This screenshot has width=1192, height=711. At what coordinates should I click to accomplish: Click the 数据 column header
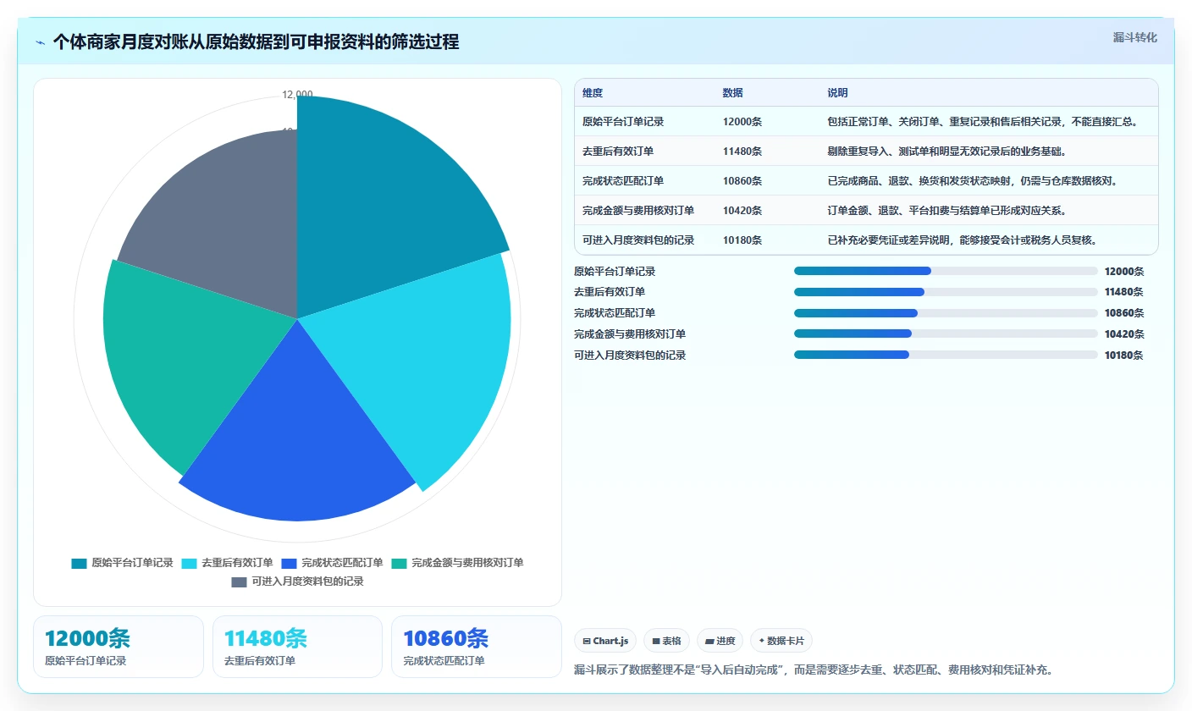[x=733, y=93]
